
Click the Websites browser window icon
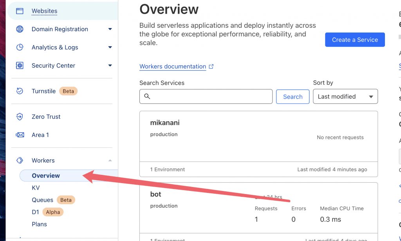pos(20,11)
